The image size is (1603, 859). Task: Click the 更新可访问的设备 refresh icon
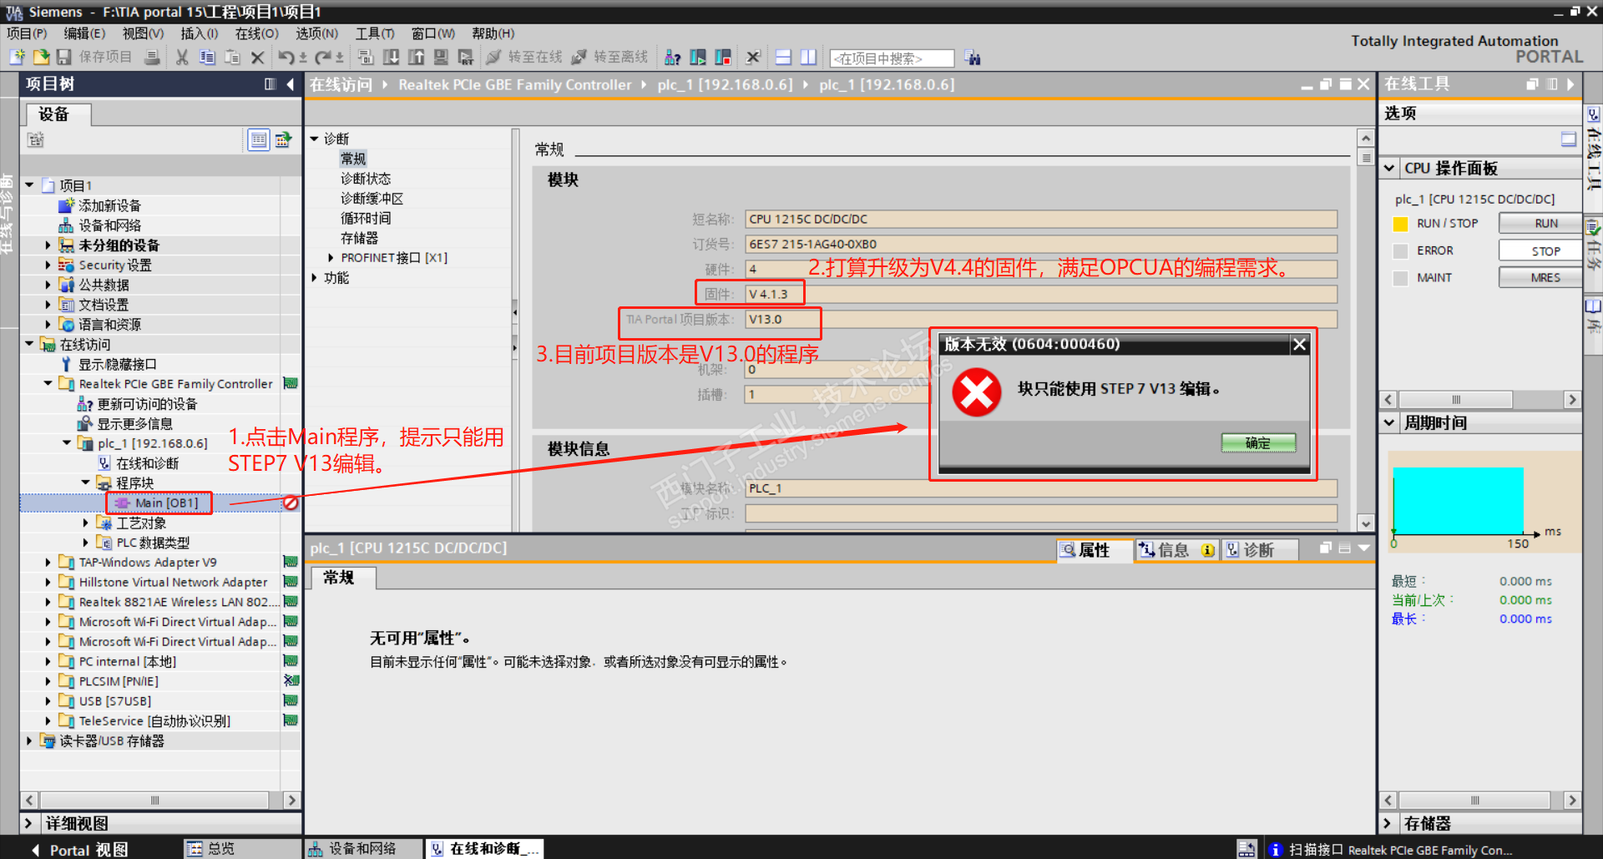tap(84, 404)
